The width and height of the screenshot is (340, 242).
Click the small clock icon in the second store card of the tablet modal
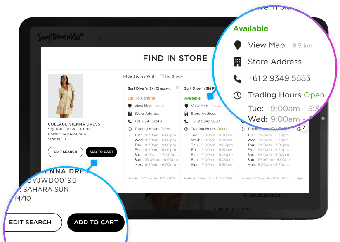point(186,129)
